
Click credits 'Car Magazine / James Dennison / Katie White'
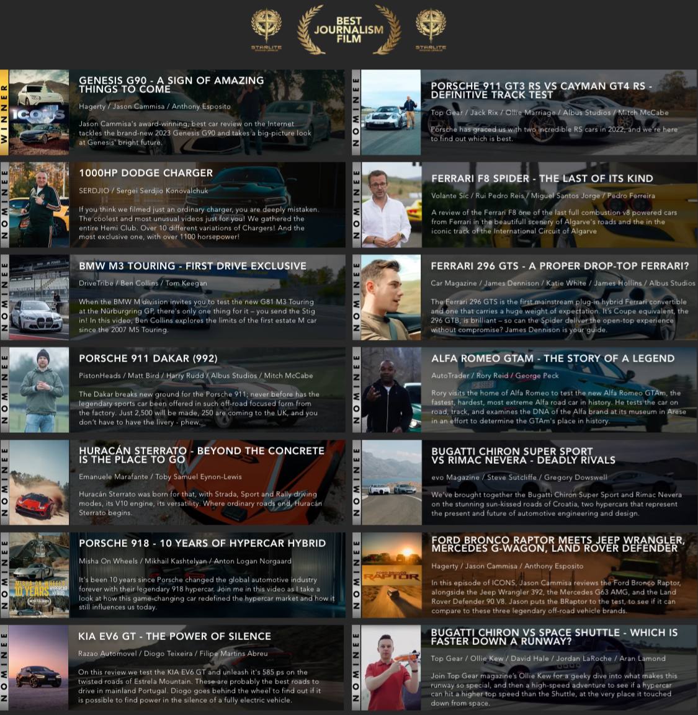tap(563, 283)
